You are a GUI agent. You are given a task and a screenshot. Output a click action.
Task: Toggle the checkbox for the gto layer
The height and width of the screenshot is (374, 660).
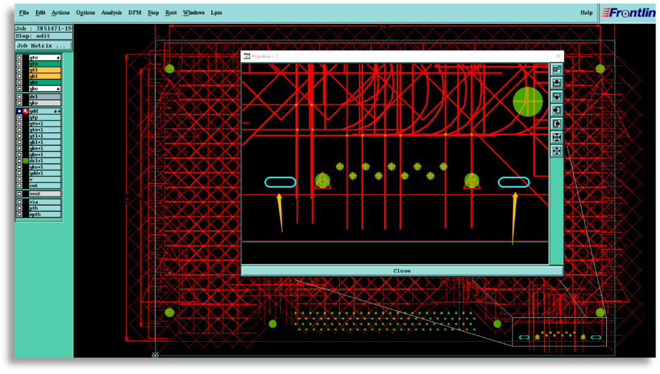tap(20, 58)
